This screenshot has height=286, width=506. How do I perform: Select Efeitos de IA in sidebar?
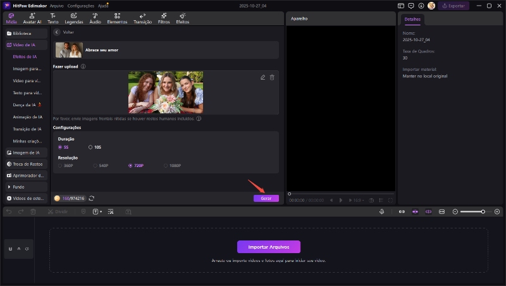(x=25, y=56)
